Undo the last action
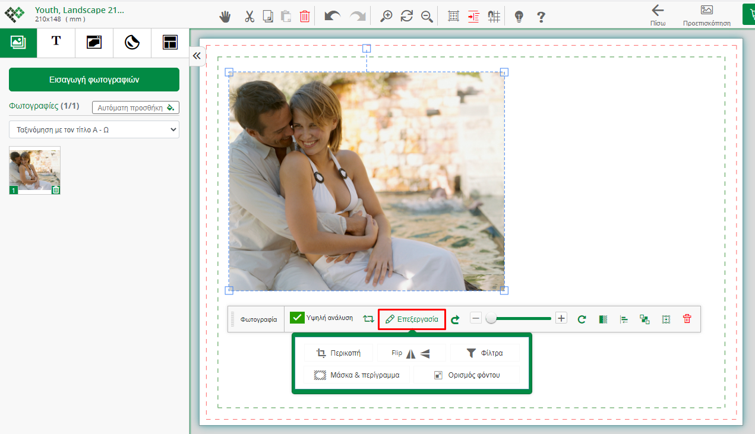 pyautogui.click(x=333, y=17)
